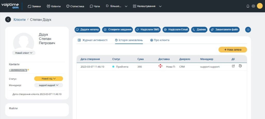Click the Завантажити файл button

pyautogui.click(x=224, y=30)
